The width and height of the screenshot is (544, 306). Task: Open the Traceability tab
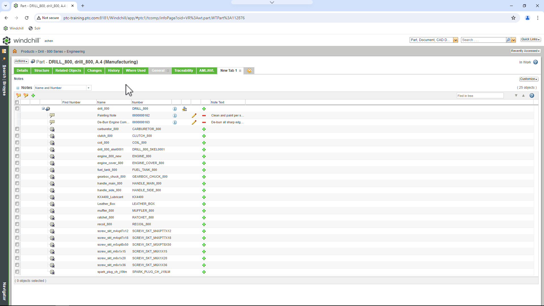click(184, 71)
